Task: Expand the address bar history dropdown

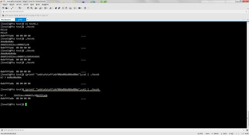Action: (x=246, y=12)
